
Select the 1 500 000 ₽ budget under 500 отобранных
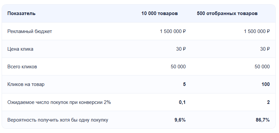(257, 31)
